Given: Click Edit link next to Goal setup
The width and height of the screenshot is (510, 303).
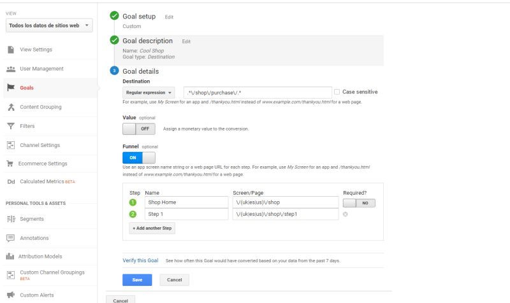Looking at the screenshot, I should point(169,17).
